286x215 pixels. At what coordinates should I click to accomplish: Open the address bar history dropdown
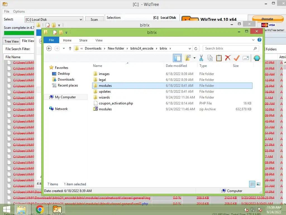pyautogui.click(x=190, y=48)
